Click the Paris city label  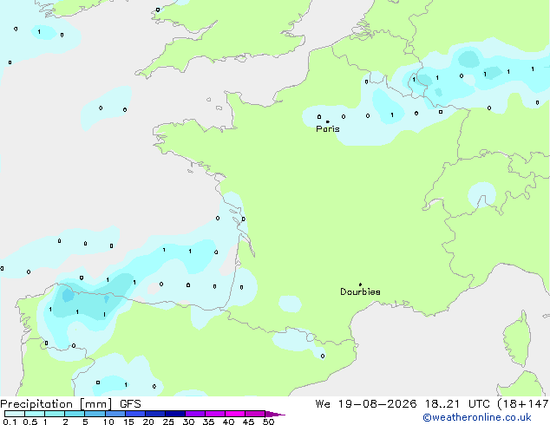pyautogui.click(x=328, y=129)
